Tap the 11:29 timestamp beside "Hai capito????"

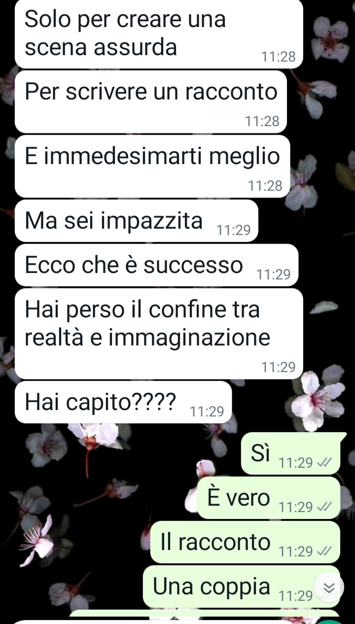click(207, 411)
